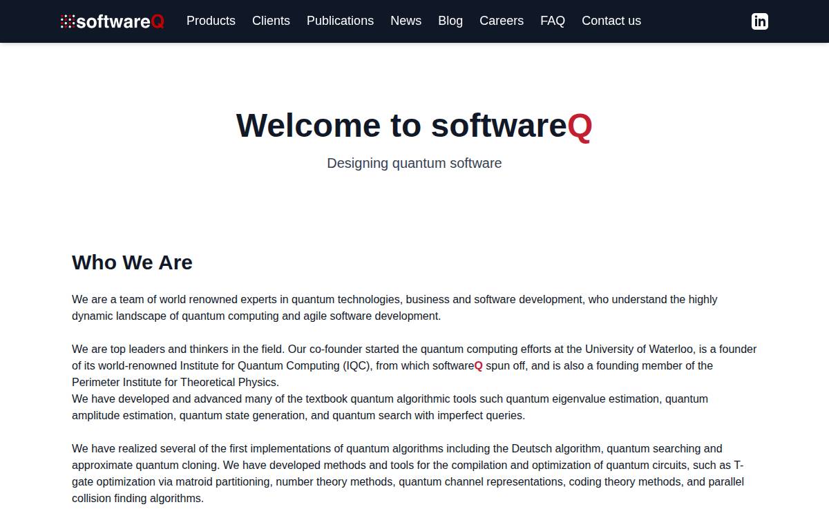Viewport: 829px width, 518px height.
Task: Click the Contact us link
Action: [611, 21]
